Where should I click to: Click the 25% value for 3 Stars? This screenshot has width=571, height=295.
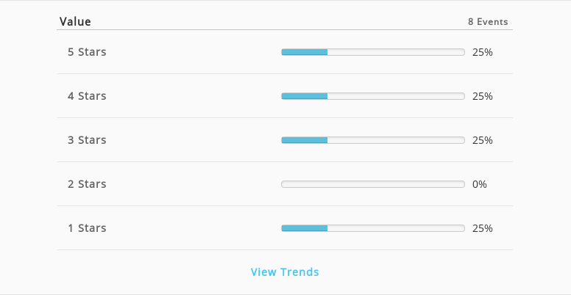pos(483,140)
